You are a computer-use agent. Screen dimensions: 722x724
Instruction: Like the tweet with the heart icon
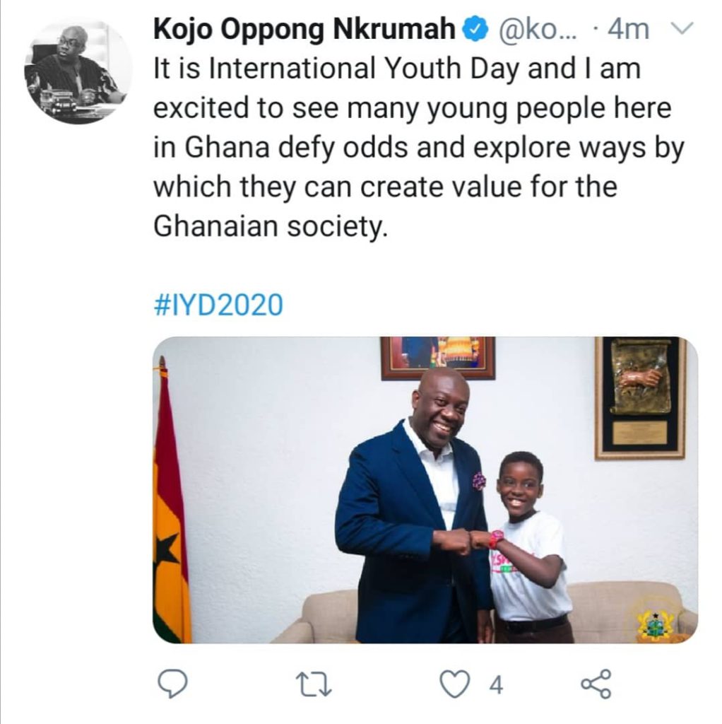456,684
